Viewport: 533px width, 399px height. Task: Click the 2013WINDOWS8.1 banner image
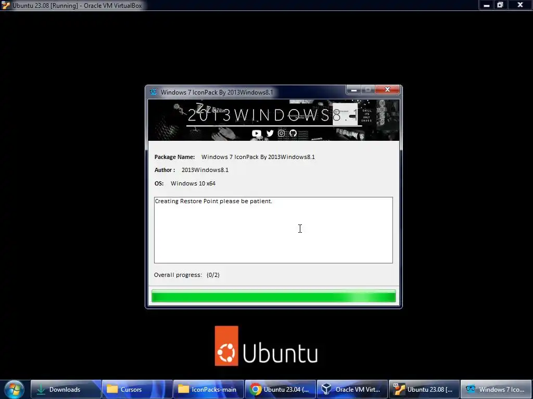point(274,120)
